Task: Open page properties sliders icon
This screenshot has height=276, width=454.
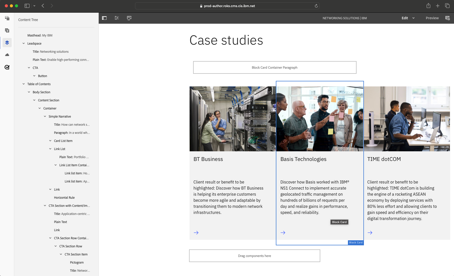Action: tap(116, 18)
